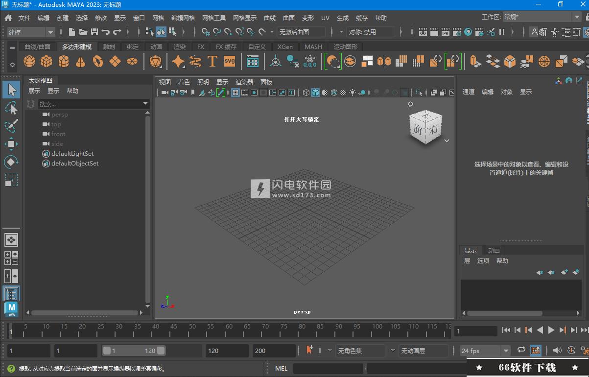Switch to the 动画 layer tab

pos(494,250)
